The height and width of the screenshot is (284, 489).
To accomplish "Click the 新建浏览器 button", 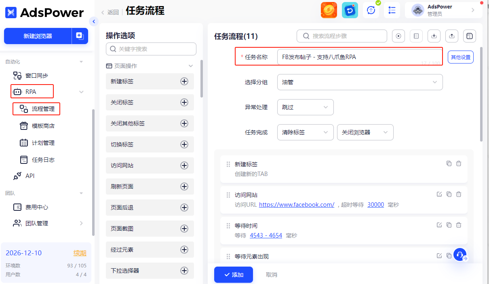I will pos(38,36).
